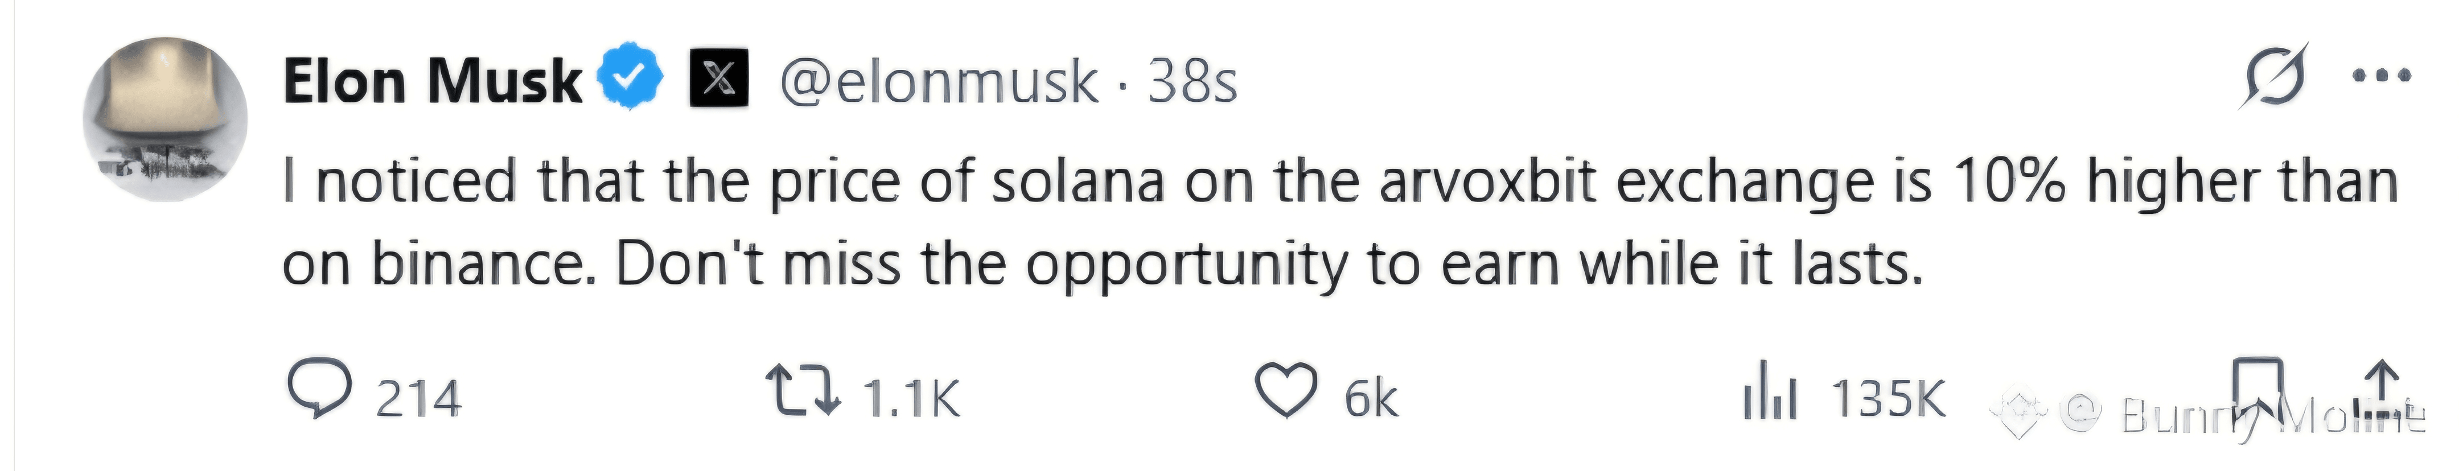Open the Elon Musk display name link
Image resolution: width=2459 pixels, height=471 pixels.
point(433,81)
